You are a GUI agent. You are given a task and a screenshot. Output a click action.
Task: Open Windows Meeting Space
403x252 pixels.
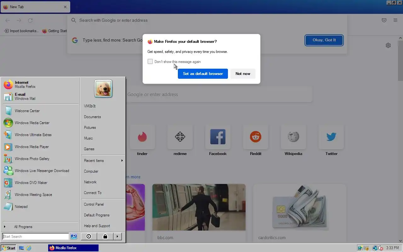[40, 195]
